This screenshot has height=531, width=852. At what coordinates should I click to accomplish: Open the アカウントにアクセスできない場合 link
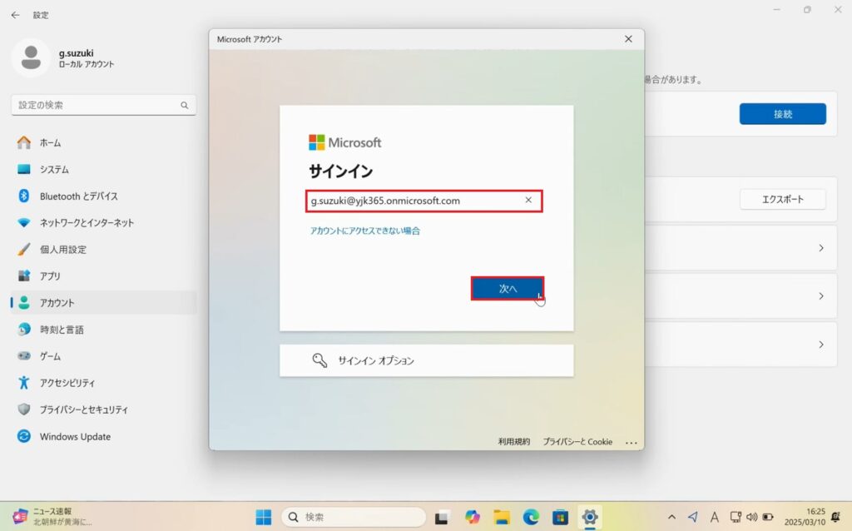tap(365, 231)
